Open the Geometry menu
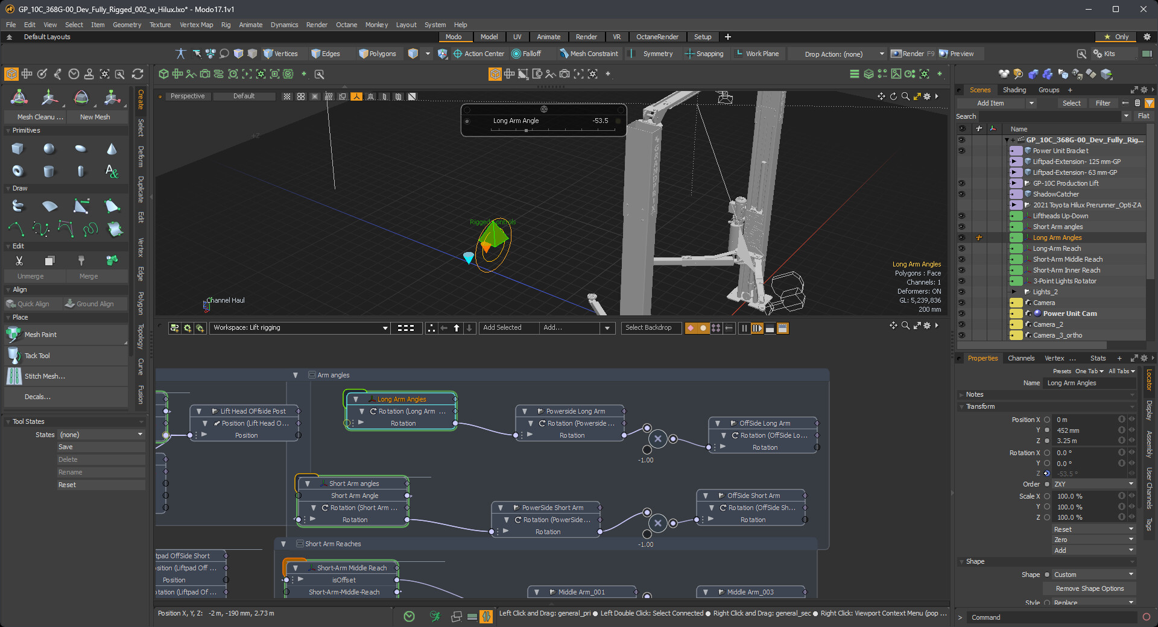The width and height of the screenshot is (1158, 627). coord(127,25)
